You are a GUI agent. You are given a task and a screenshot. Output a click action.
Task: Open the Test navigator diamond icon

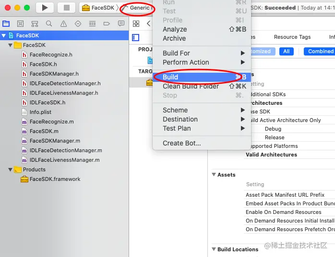pyautogui.click(x=78, y=23)
